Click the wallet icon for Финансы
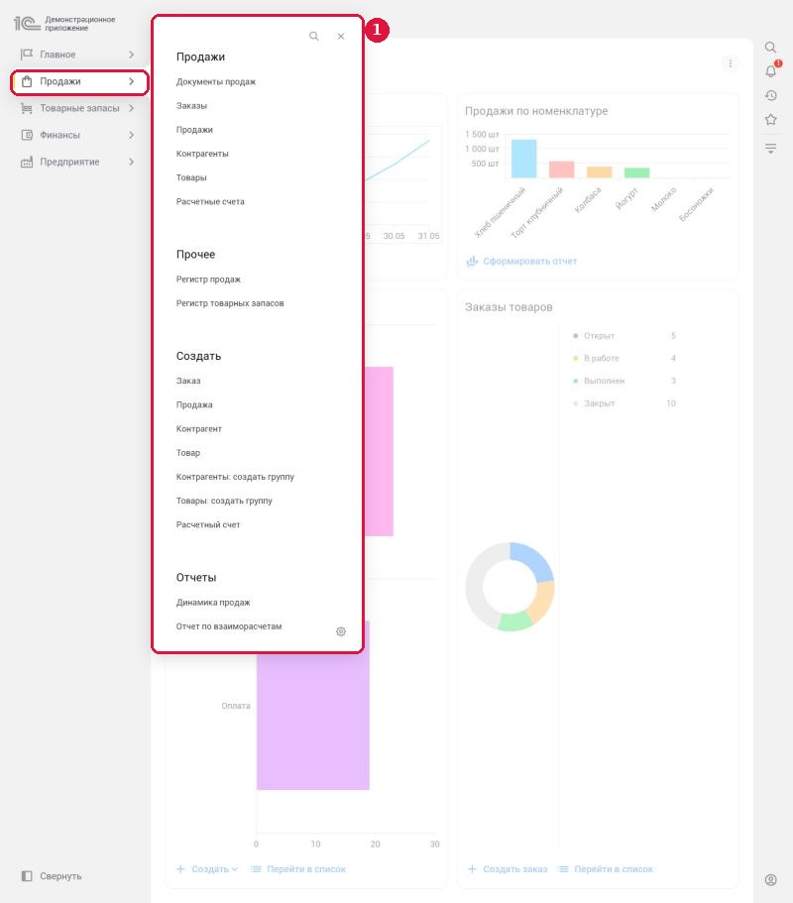 pyautogui.click(x=27, y=135)
